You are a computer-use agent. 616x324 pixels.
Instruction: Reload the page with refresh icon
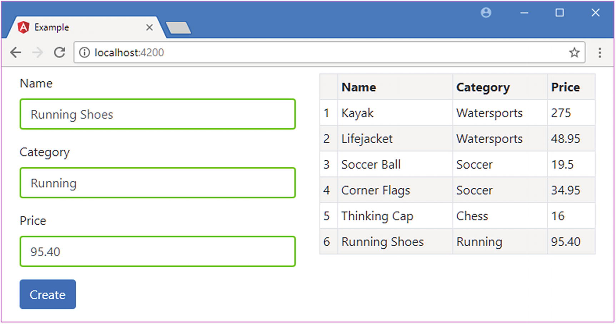[x=59, y=53]
